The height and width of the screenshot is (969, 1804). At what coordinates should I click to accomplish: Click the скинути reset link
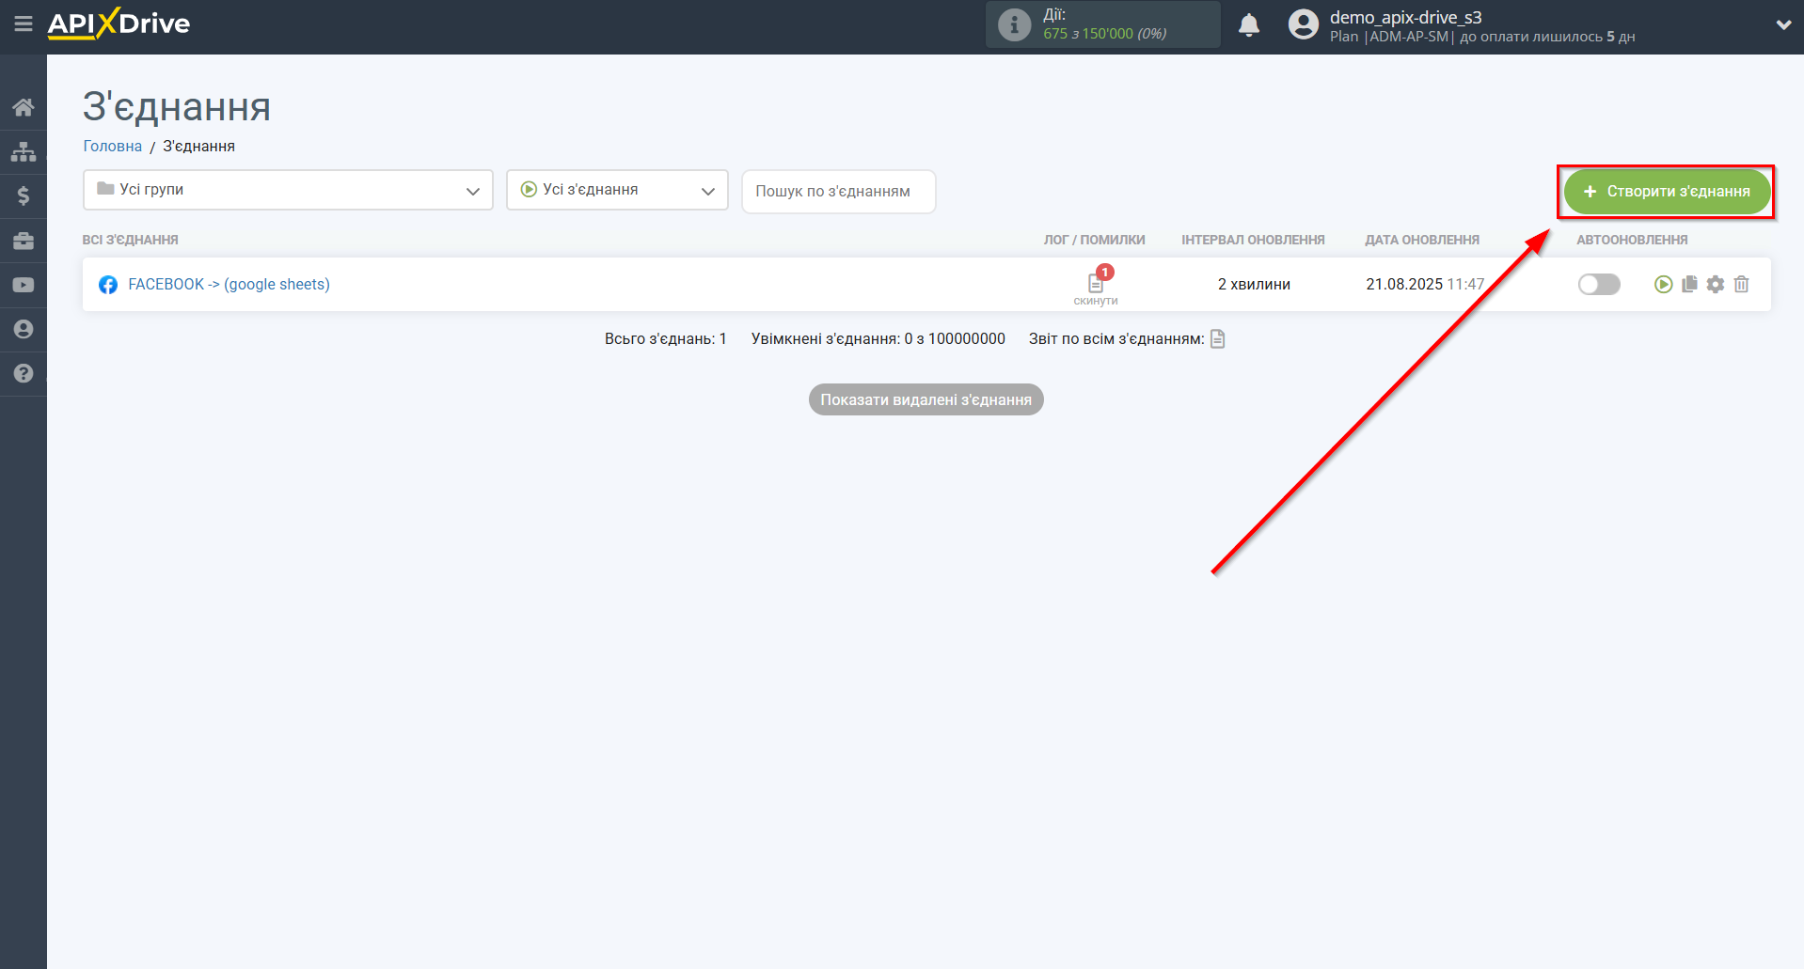(1096, 301)
